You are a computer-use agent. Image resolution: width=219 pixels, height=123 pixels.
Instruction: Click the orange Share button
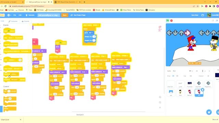(x=65, y=15)
